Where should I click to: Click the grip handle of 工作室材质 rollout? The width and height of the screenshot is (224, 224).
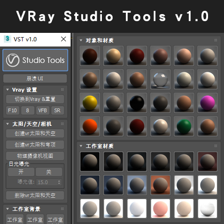[x=216, y=146]
